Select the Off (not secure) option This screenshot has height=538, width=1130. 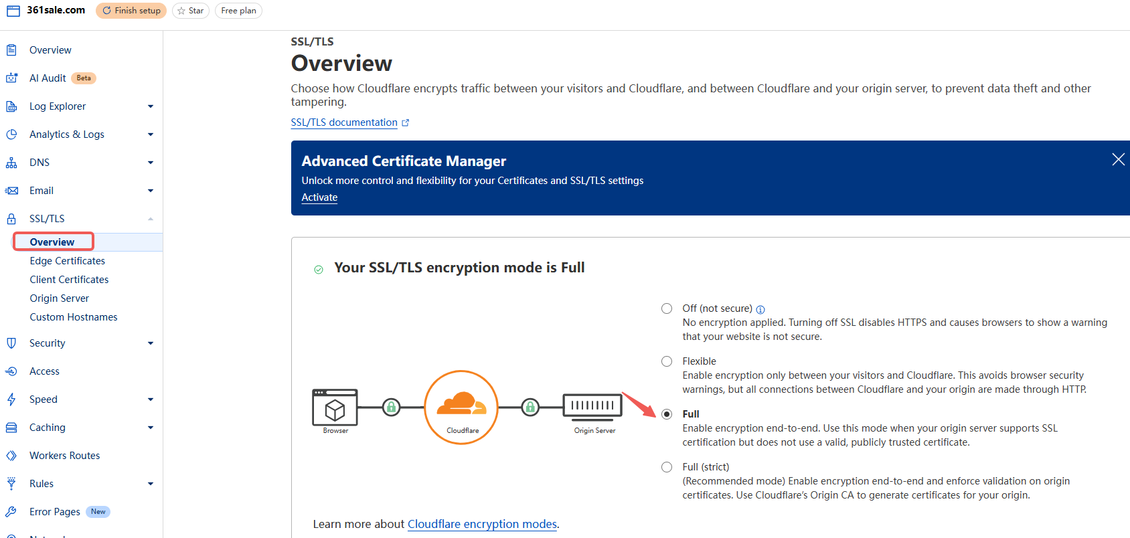pos(666,308)
